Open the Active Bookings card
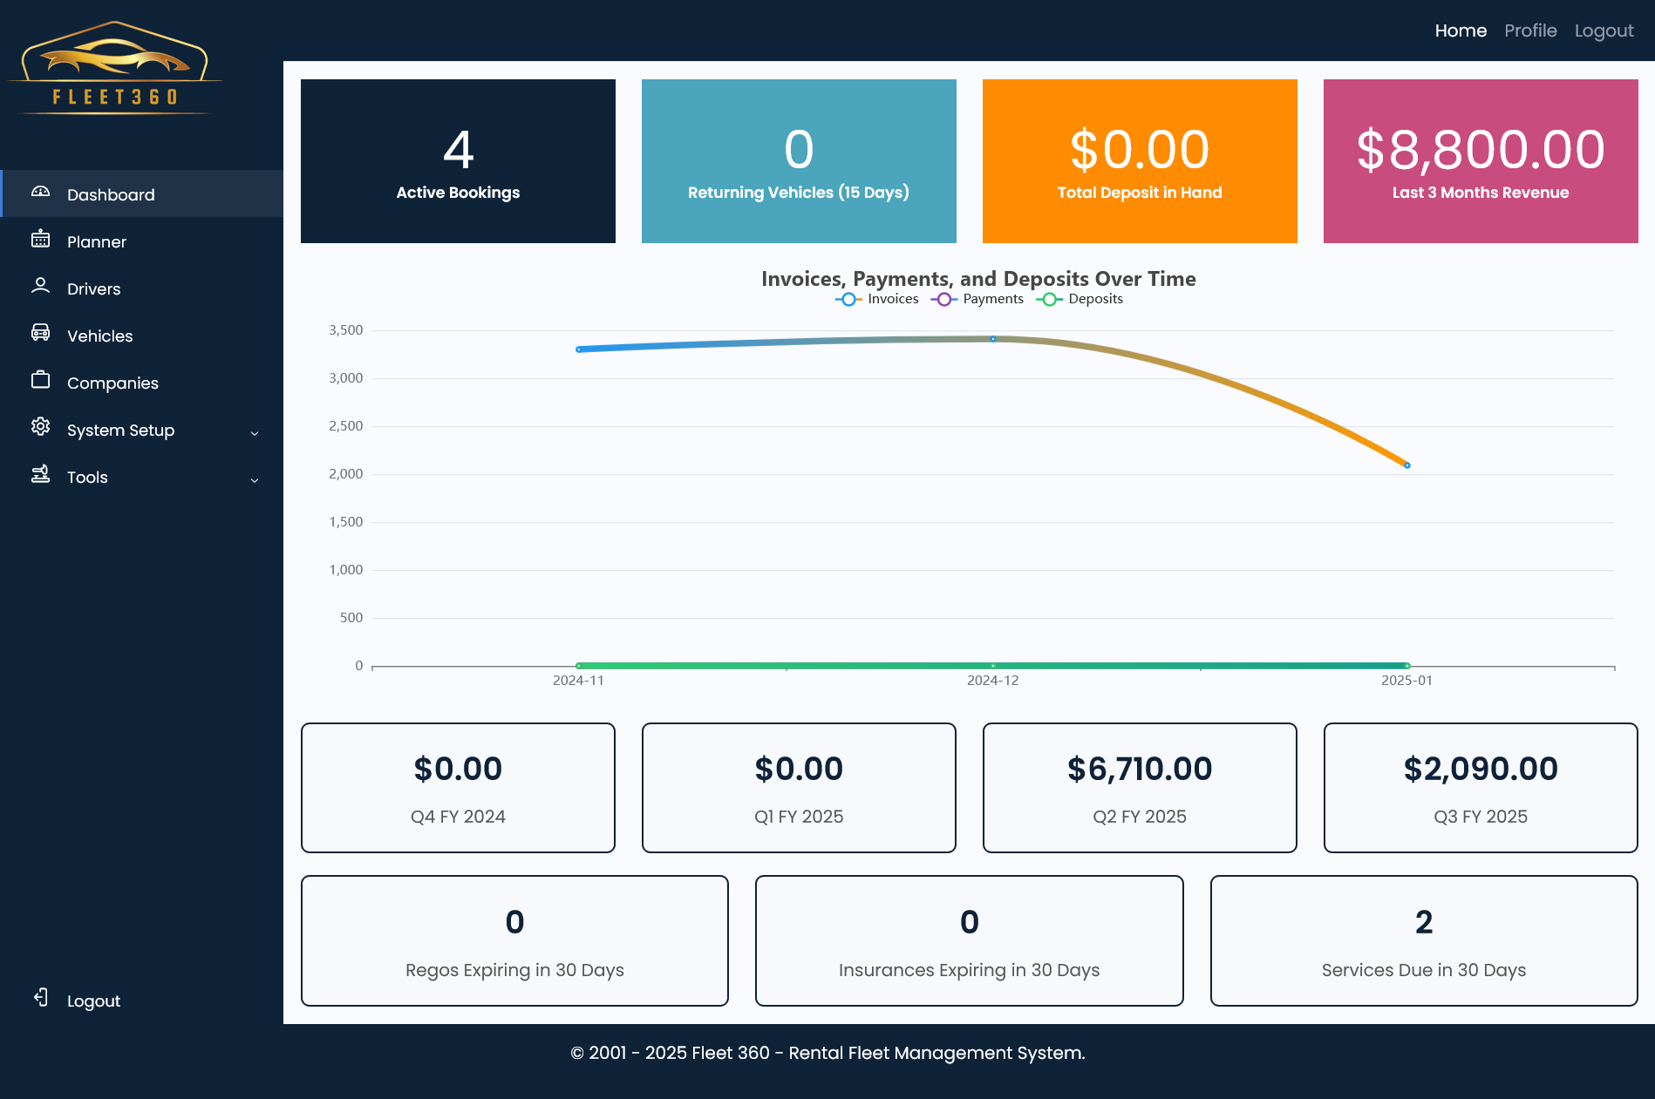The image size is (1655, 1099). (x=458, y=161)
